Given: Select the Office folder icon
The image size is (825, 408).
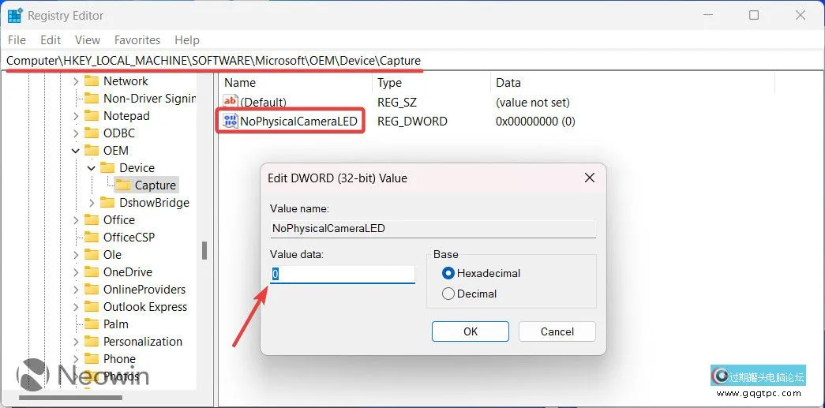Looking at the screenshot, I should tap(92, 219).
